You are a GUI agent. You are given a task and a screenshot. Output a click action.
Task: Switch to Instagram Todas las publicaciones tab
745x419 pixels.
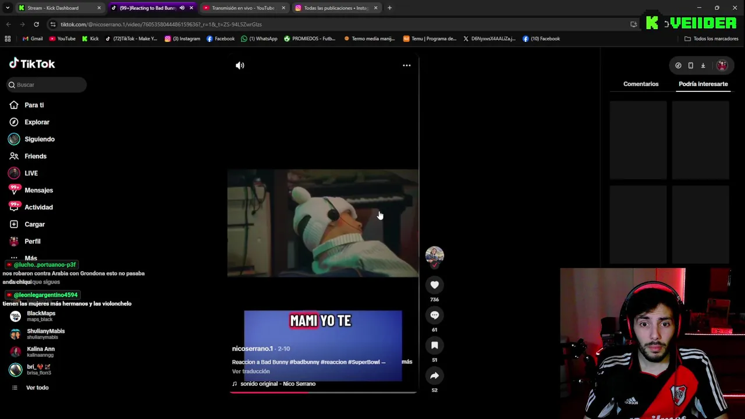click(x=336, y=8)
